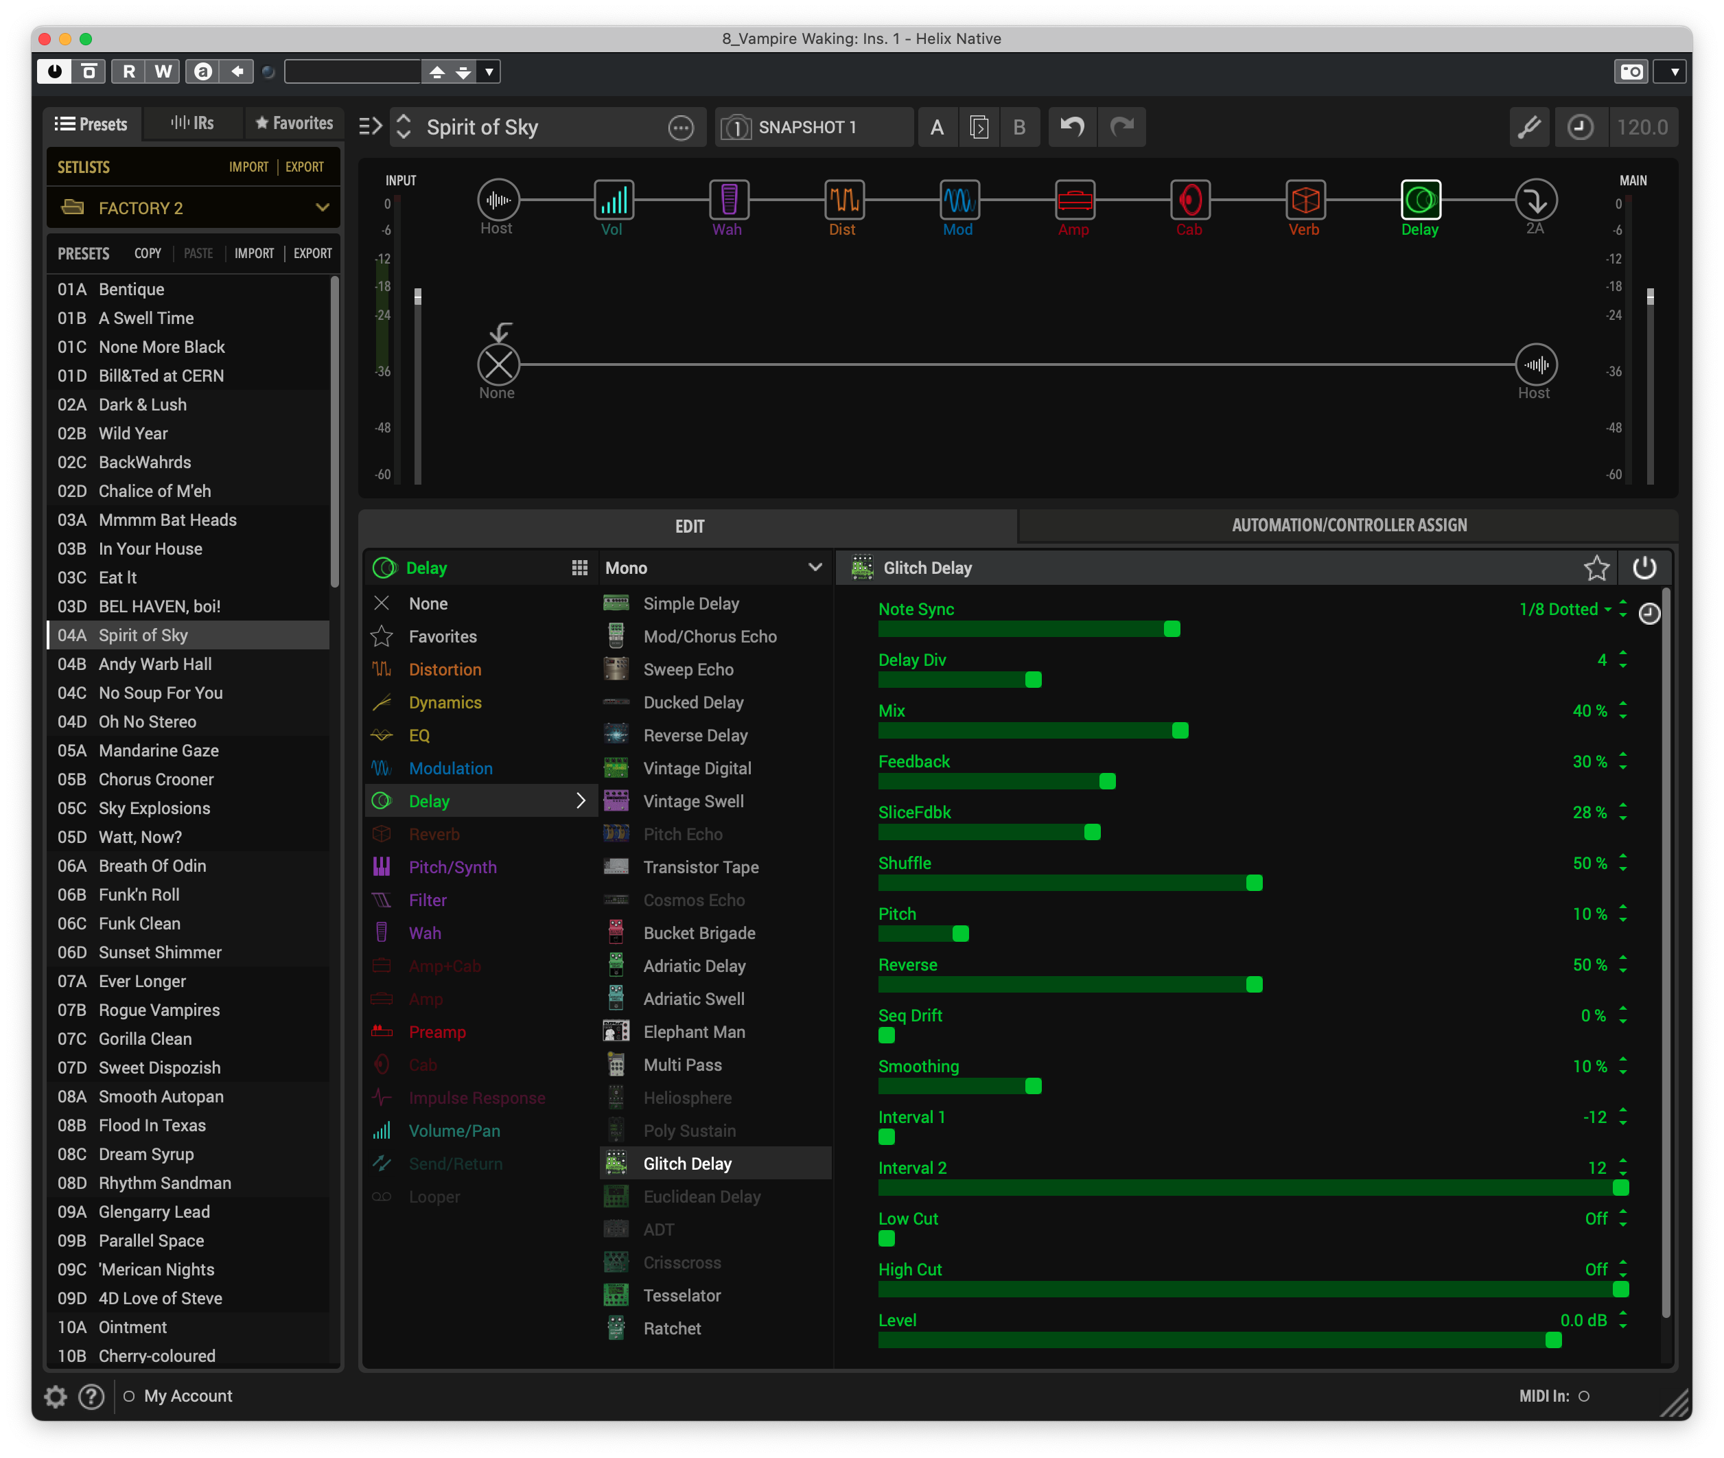Open the IRs tab
This screenshot has height=1458, width=1724.
193,123
